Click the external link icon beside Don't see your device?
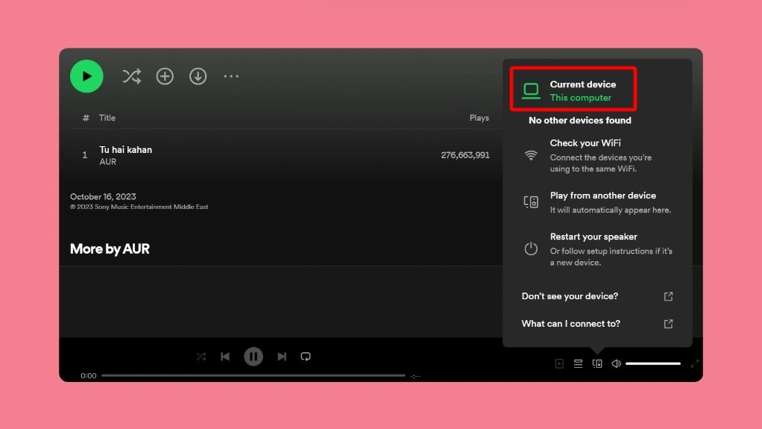762x429 pixels. 668,296
